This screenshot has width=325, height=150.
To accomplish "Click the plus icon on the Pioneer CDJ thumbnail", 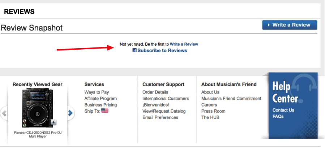I will click(54, 122).
